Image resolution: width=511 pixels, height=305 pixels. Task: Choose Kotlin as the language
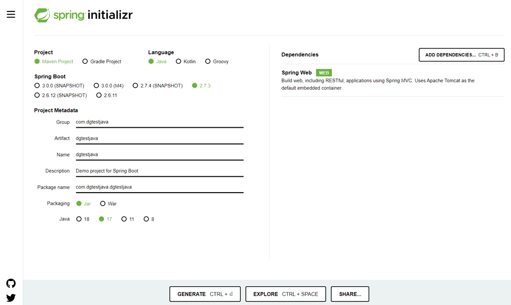(186, 61)
